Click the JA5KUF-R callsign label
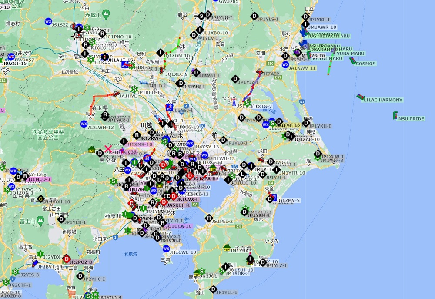 point(178,205)
